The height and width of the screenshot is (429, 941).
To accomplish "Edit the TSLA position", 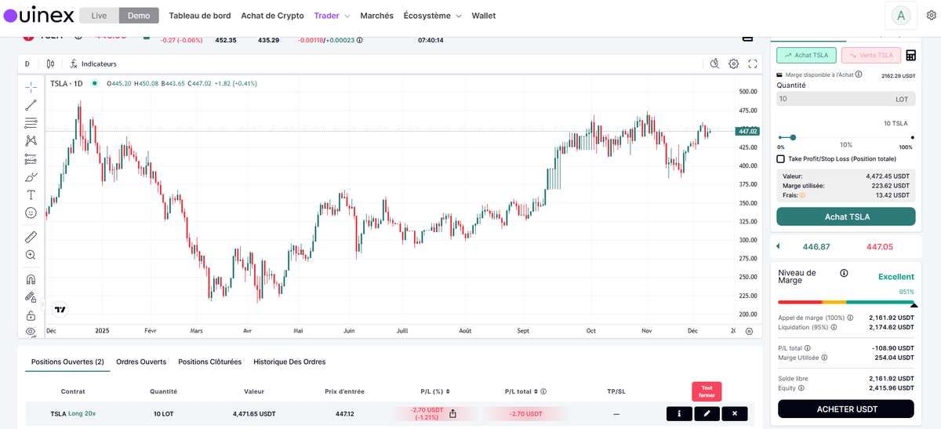I will [x=707, y=413].
